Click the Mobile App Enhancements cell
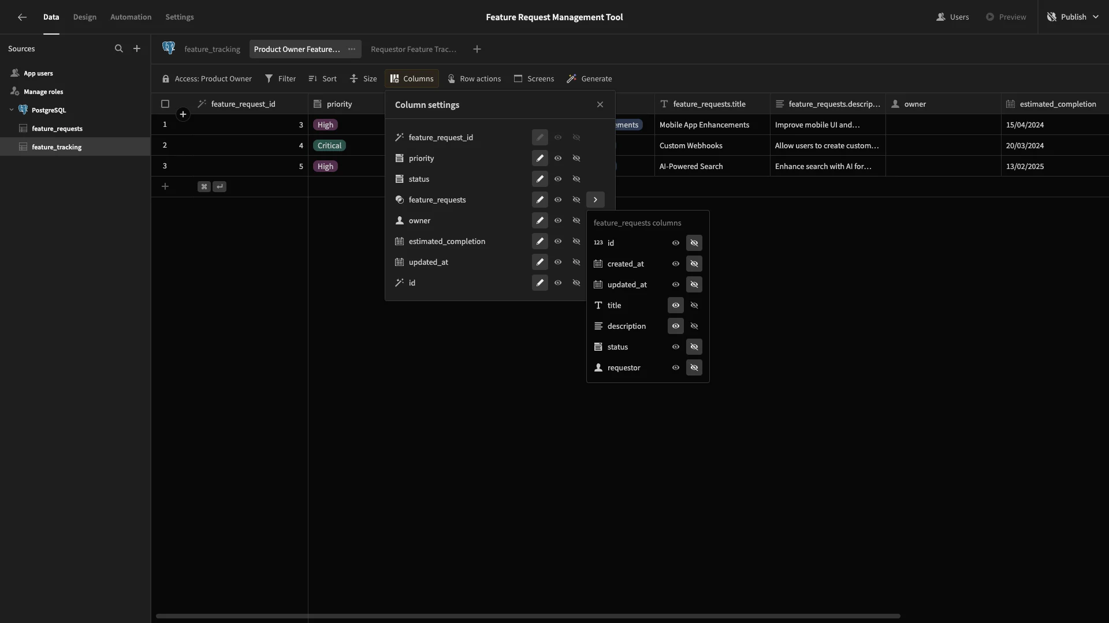The height and width of the screenshot is (623, 1109). 712,125
